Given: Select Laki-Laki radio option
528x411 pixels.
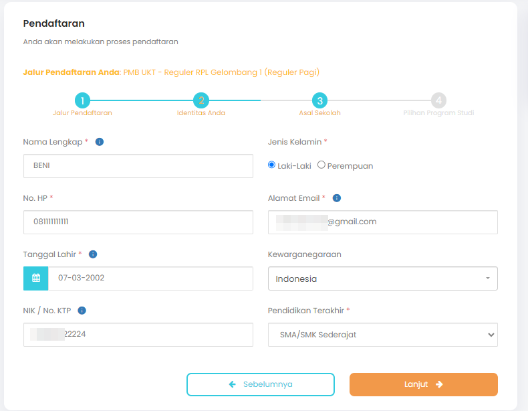Looking at the screenshot, I should (271, 165).
